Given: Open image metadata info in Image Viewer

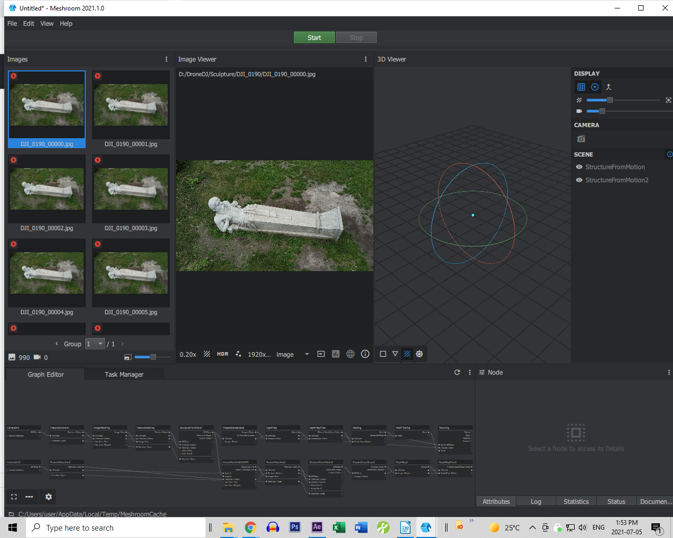Looking at the screenshot, I should pos(365,354).
